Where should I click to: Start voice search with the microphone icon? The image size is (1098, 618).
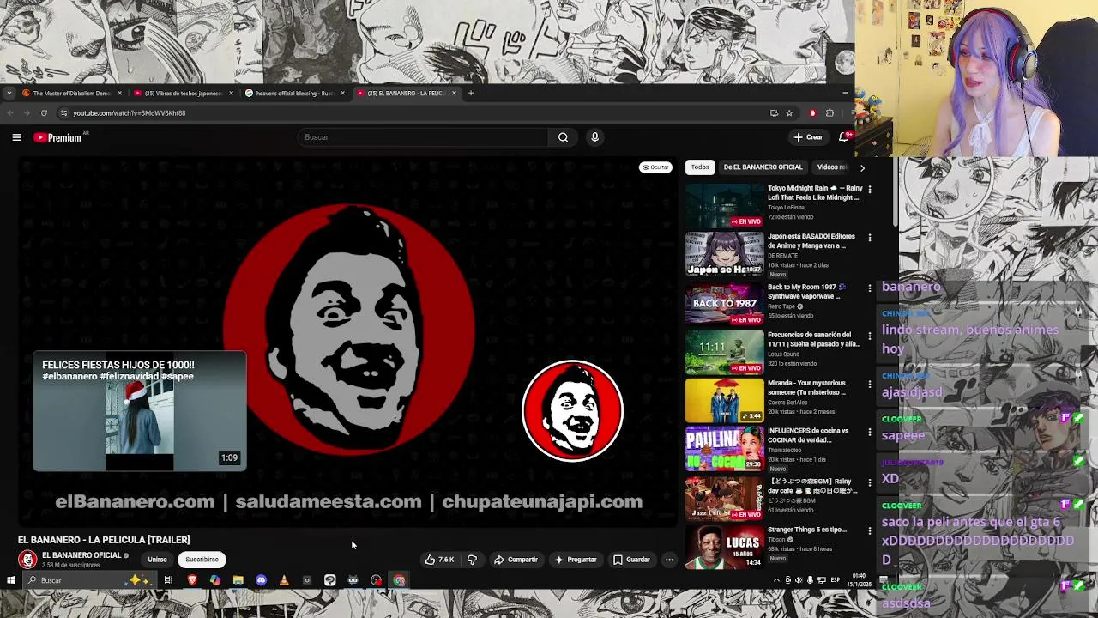[x=594, y=137]
